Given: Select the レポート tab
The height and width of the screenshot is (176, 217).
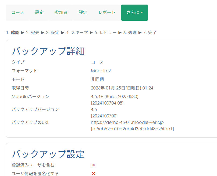Looking at the screenshot, I should [x=107, y=12].
